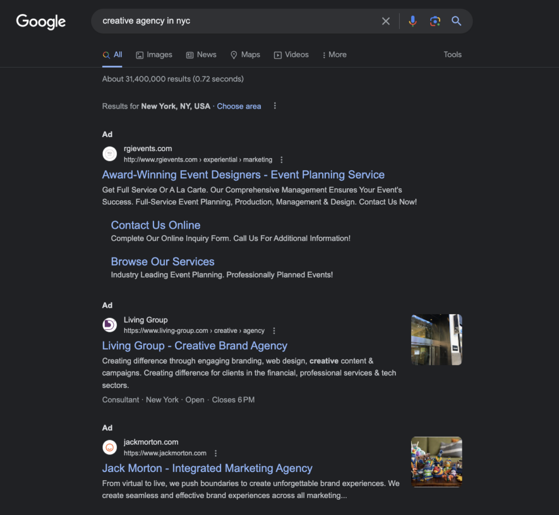
Task: Click the Google logo
Action: pyautogui.click(x=41, y=21)
